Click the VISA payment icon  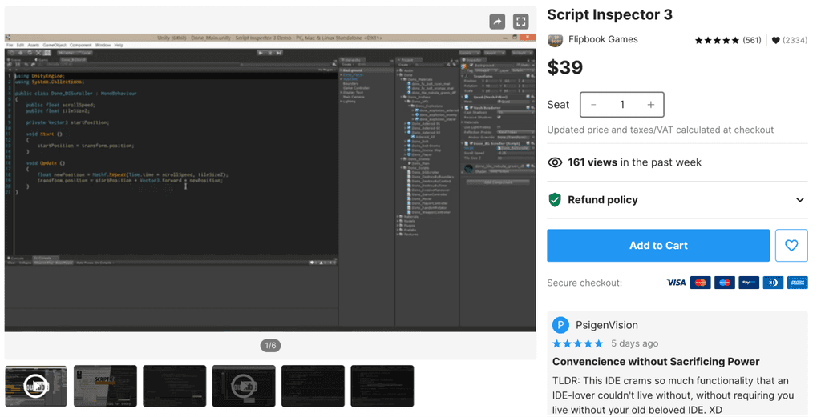[x=676, y=283]
